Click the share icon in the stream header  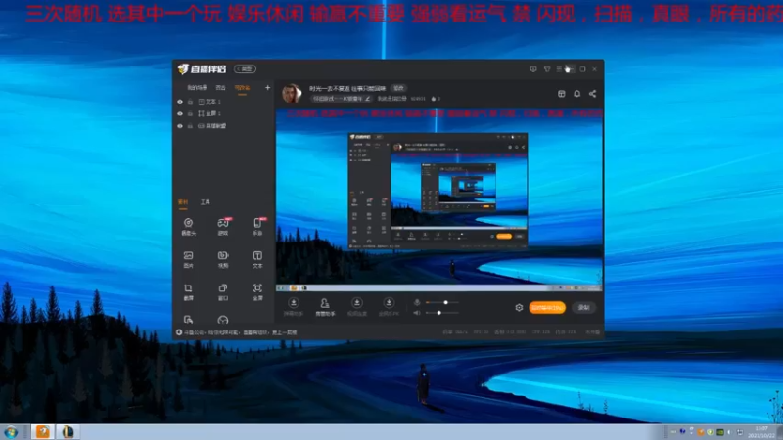592,94
